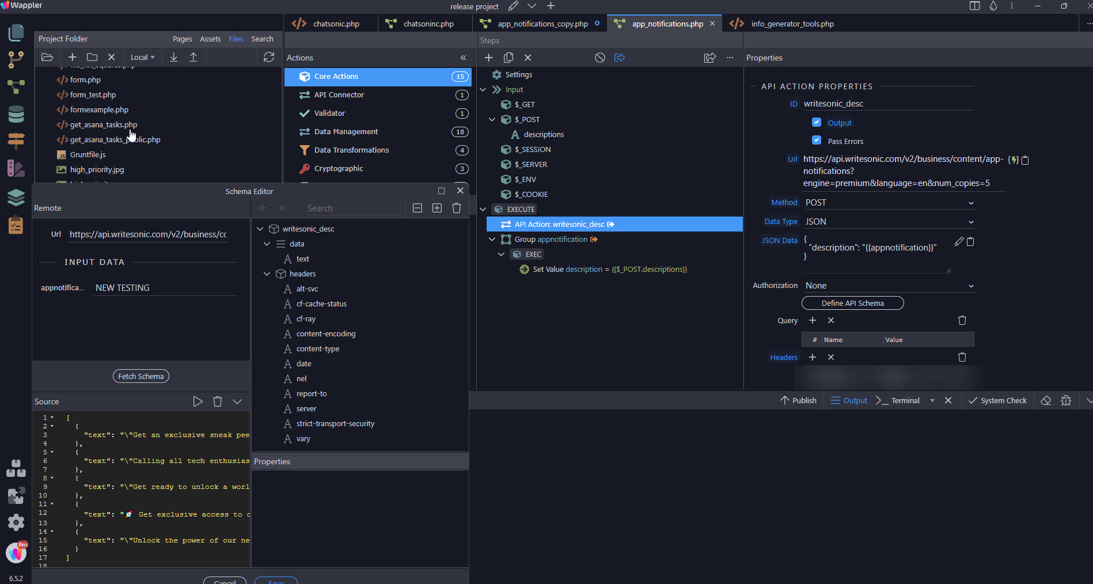Add new step in Steps toolbar
1093x584 pixels.
[x=488, y=58]
